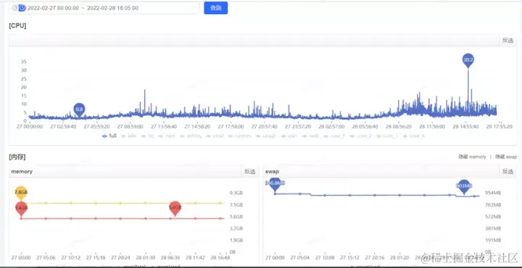Toggle the nice series in CPU legend
The height and width of the screenshot is (268, 522).
click(166, 136)
